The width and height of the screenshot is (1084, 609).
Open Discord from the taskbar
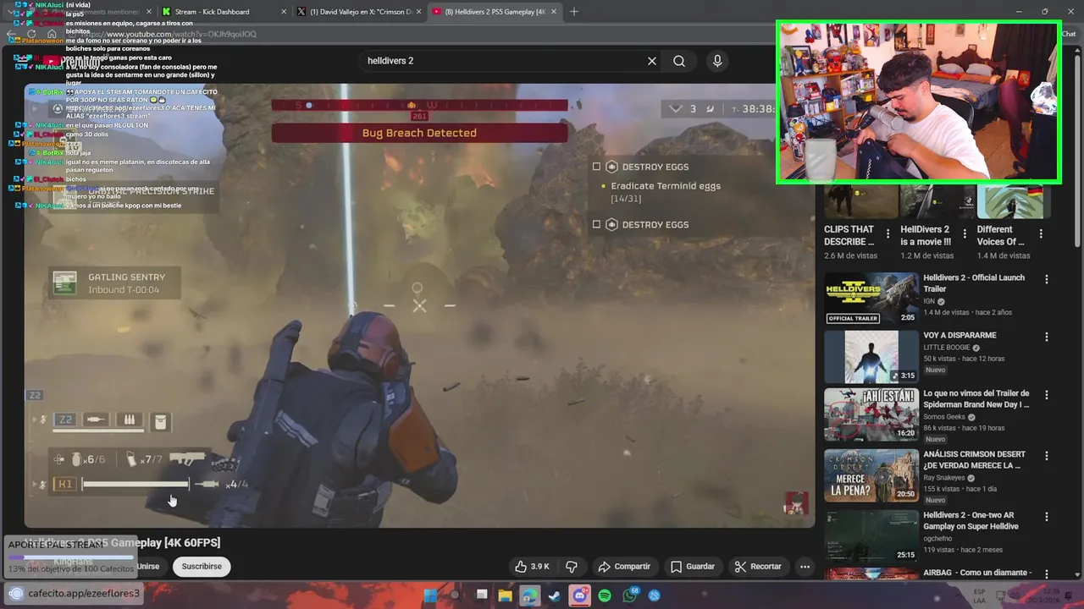click(x=579, y=595)
